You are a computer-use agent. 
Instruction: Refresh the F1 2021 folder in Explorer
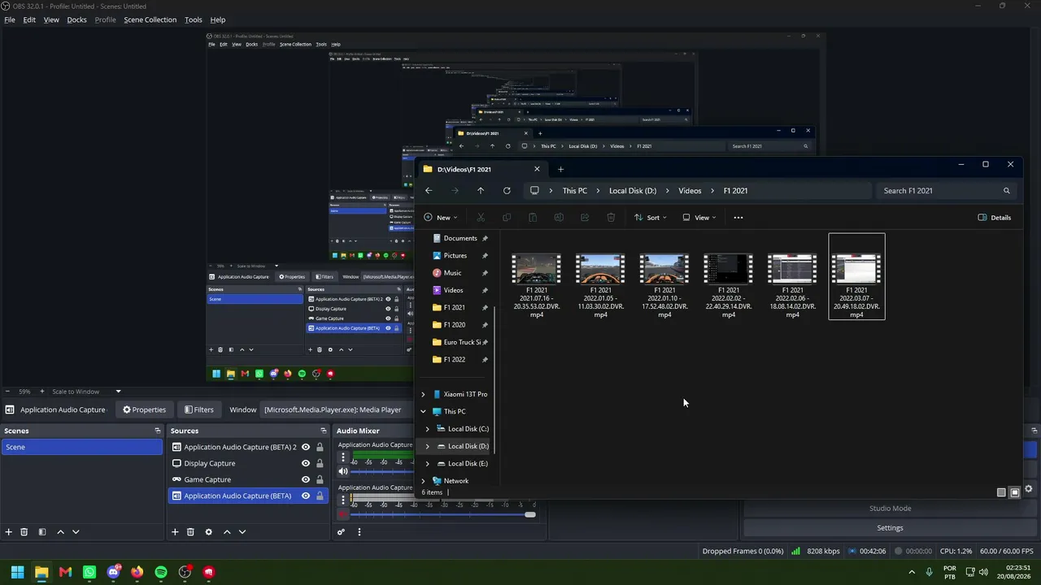pyautogui.click(x=507, y=191)
